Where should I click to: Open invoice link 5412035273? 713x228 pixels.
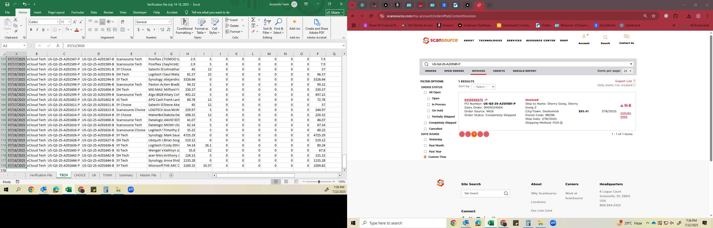coord(473,100)
